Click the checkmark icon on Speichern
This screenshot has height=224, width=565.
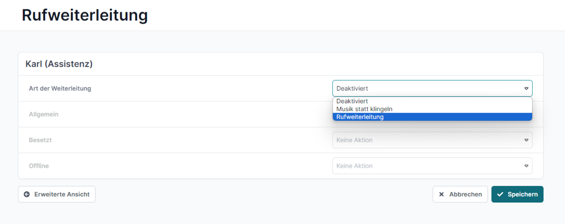click(x=500, y=194)
